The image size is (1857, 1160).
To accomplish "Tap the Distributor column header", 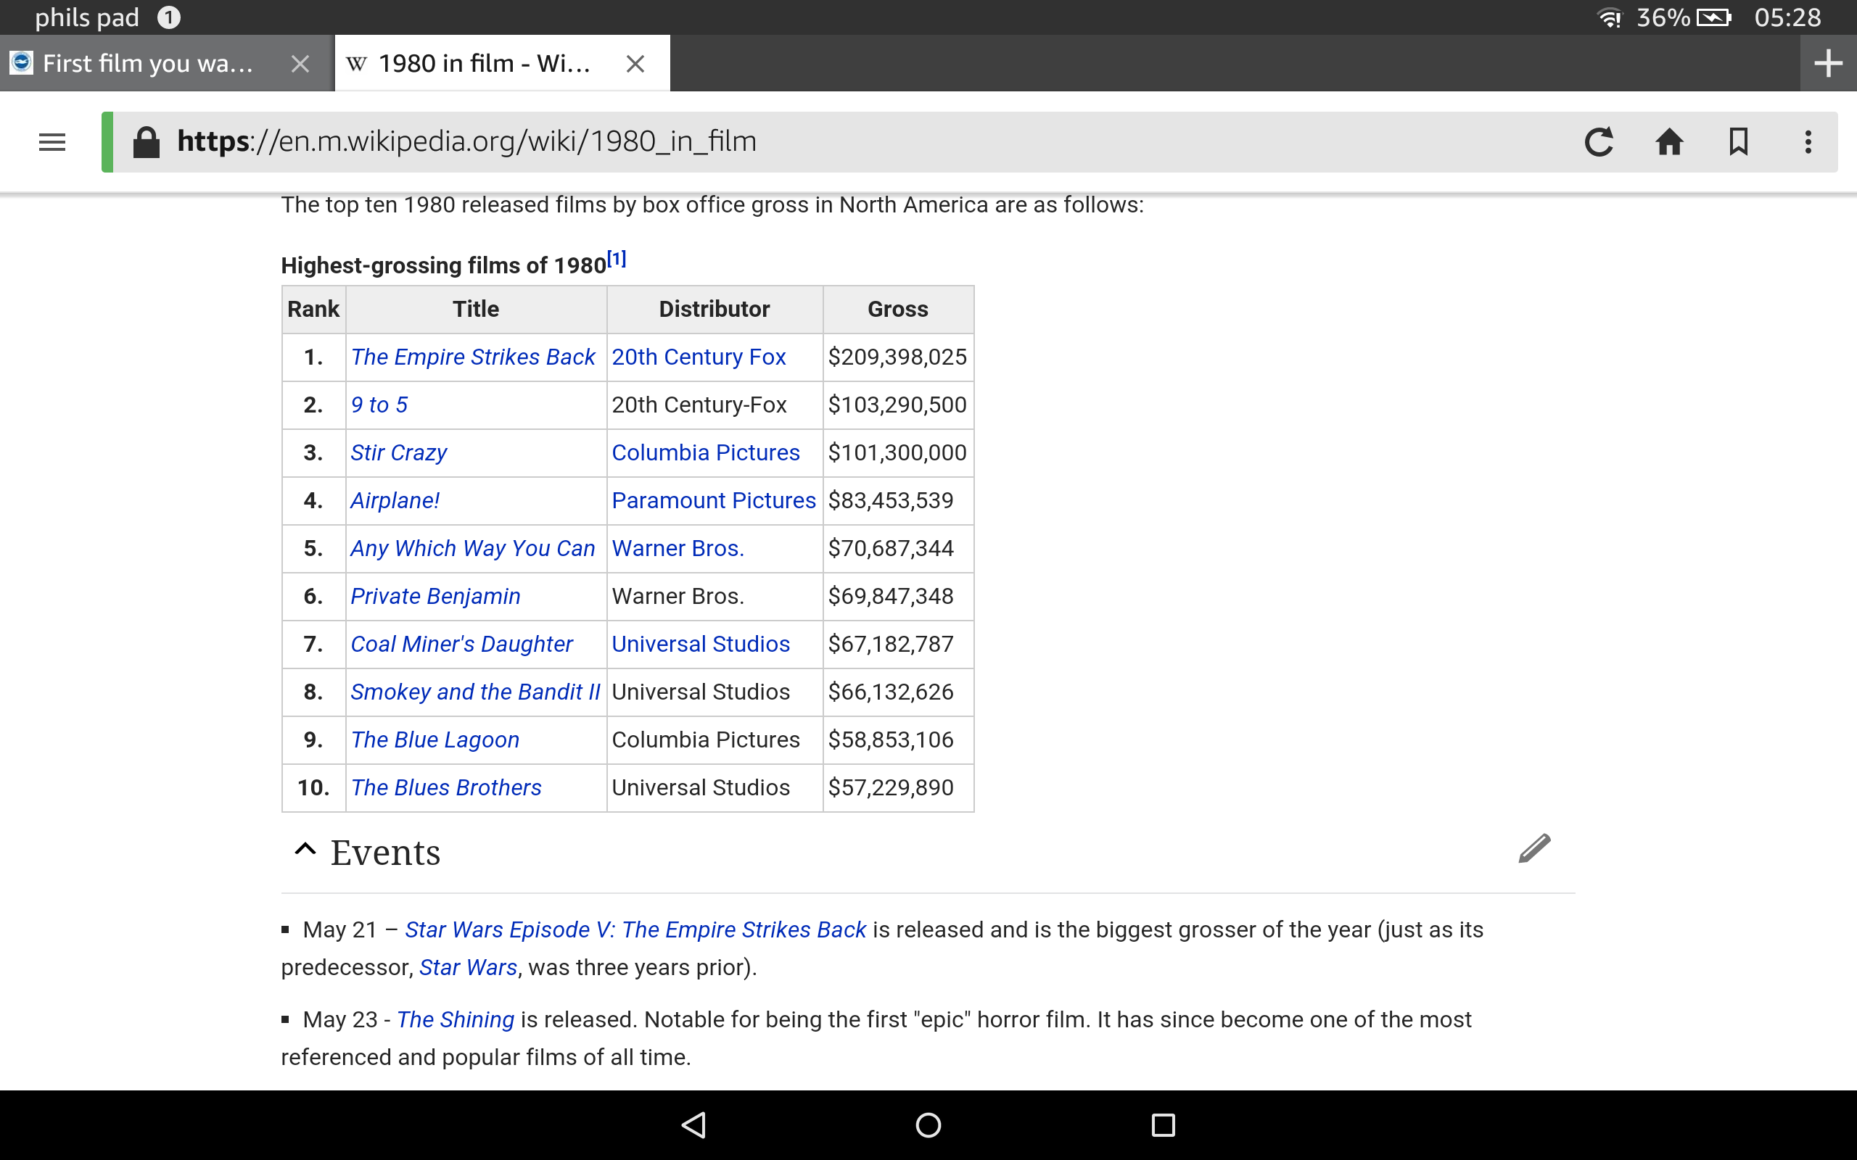I will pyautogui.click(x=715, y=309).
